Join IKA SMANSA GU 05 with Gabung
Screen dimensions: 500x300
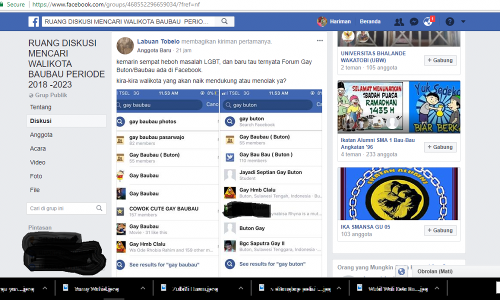click(440, 230)
